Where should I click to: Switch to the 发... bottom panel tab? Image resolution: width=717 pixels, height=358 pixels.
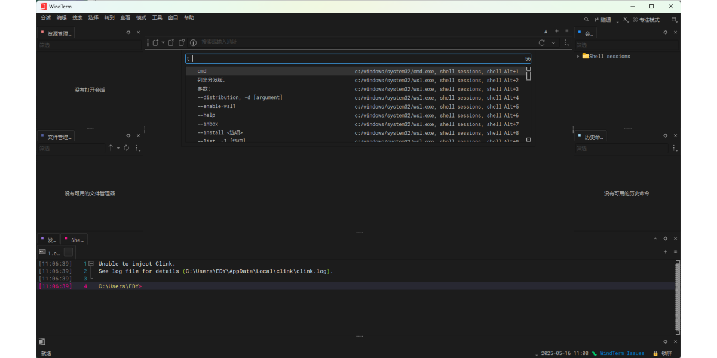tap(48, 240)
